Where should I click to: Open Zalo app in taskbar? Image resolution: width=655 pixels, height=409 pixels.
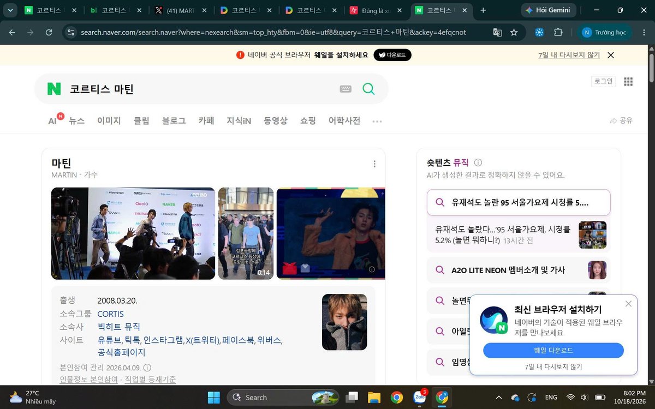click(420, 397)
